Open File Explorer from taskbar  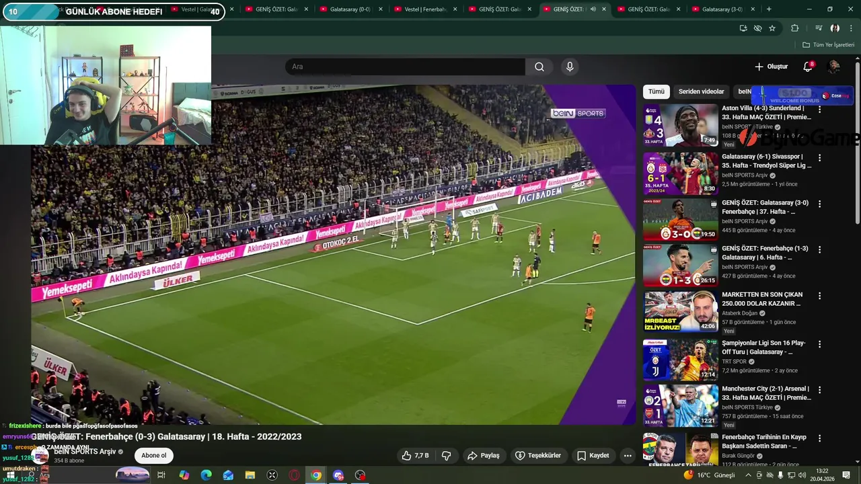pos(250,475)
